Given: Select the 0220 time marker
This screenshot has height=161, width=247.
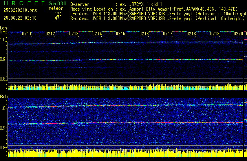Looking at the screenshot, I should point(238,34).
